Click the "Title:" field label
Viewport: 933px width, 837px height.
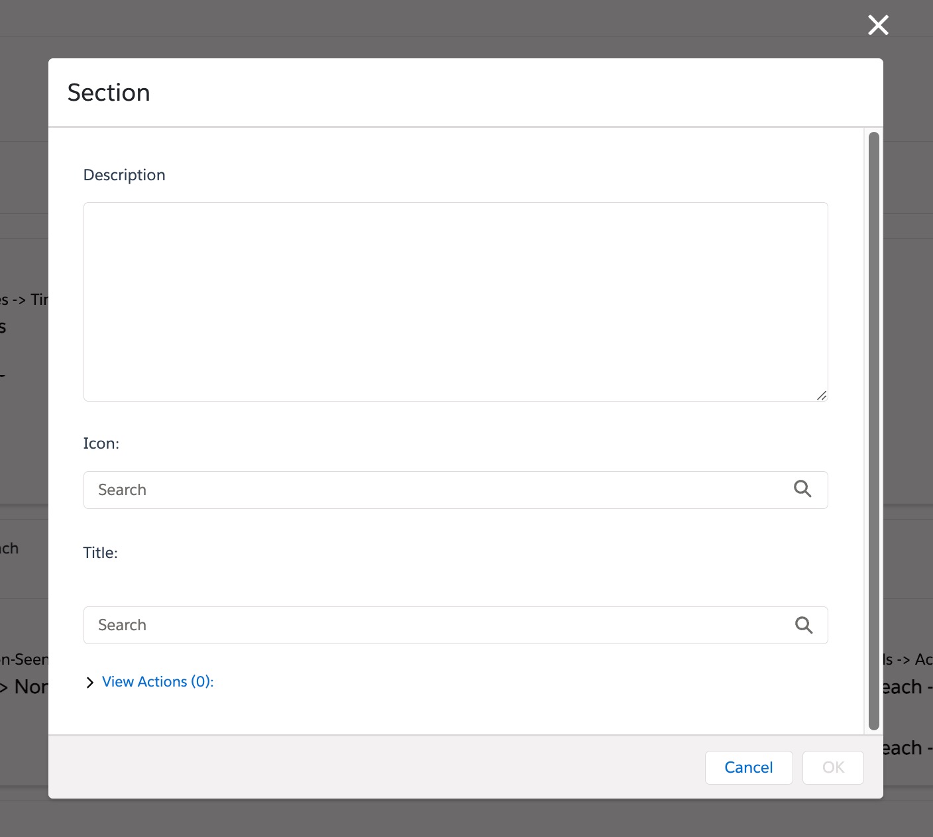pos(101,553)
